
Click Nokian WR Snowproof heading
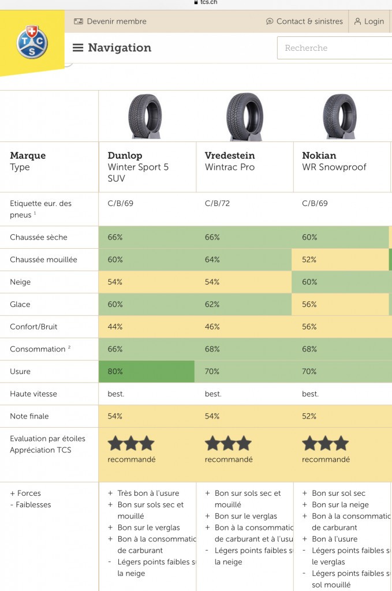[334, 161]
